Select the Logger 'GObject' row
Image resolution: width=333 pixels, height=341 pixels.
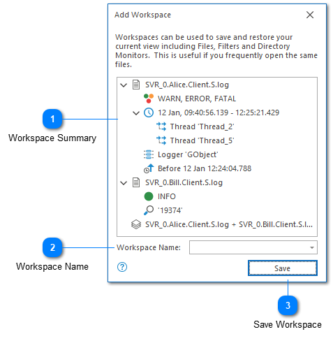click(x=188, y=154)
